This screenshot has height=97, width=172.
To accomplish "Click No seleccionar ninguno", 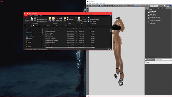I will (94, 19).
